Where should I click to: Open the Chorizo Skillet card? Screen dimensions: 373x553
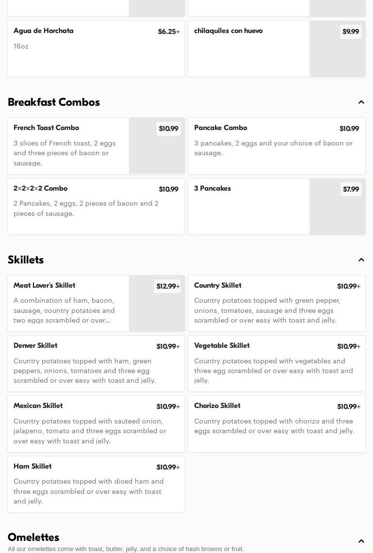tap(276, 423)
